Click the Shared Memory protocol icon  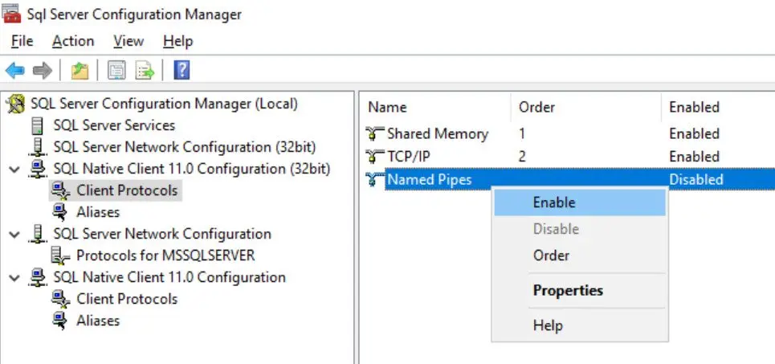[374, 133]
